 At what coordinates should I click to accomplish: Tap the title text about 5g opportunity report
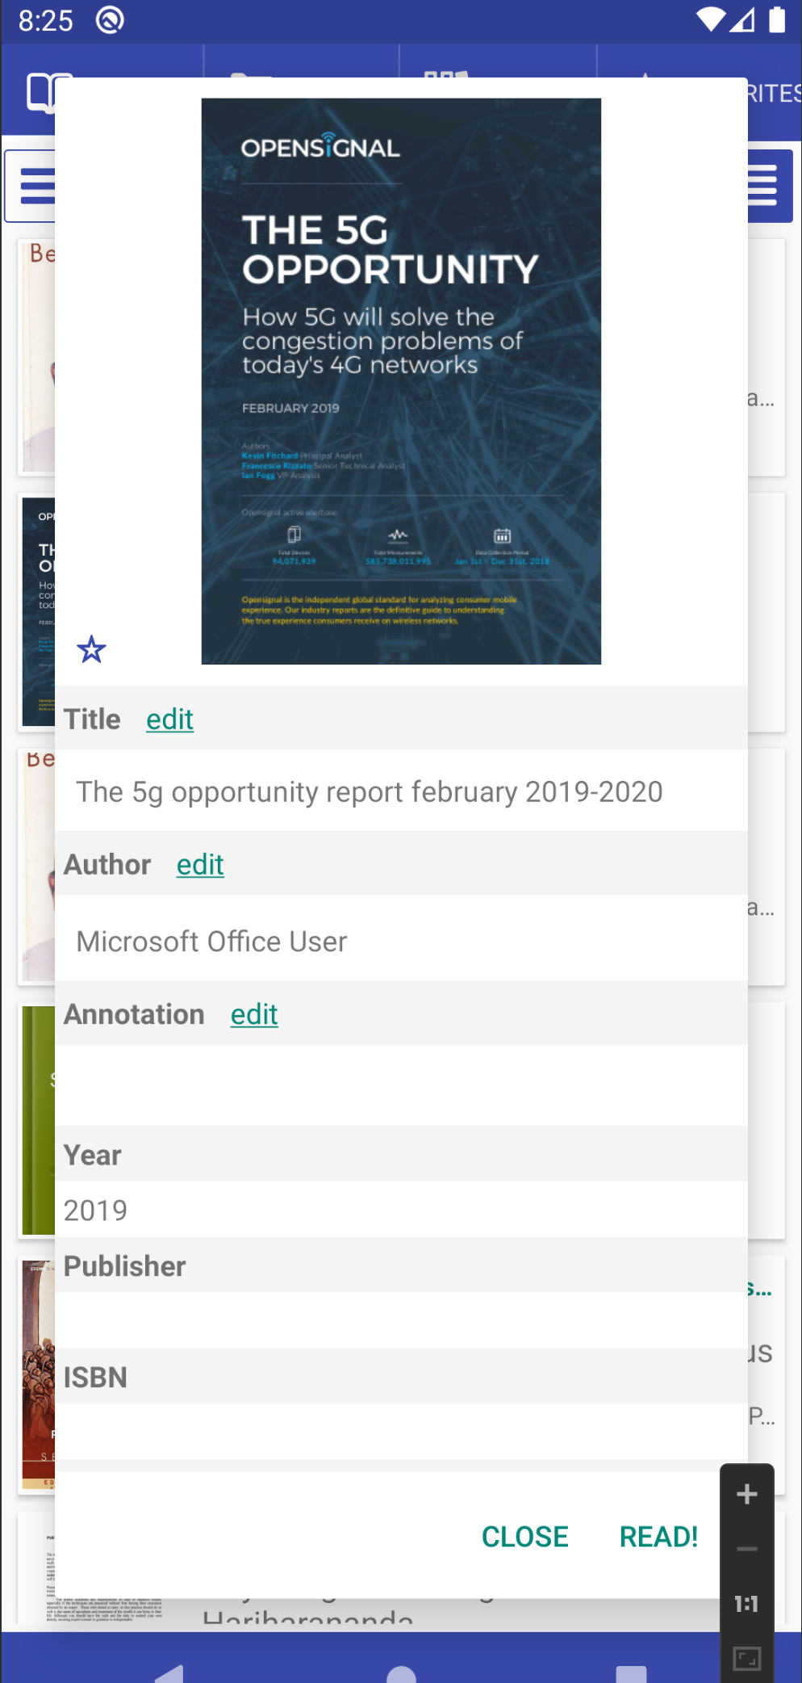[370, 791]
